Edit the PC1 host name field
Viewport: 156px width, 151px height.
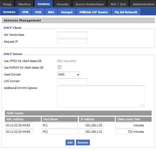tap(59, 125)
